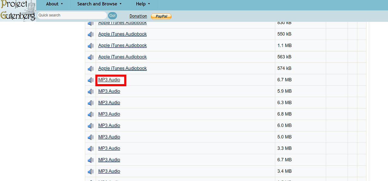Click the speaker icon next to the 550 kB audiobook

[x=90, y=34]
